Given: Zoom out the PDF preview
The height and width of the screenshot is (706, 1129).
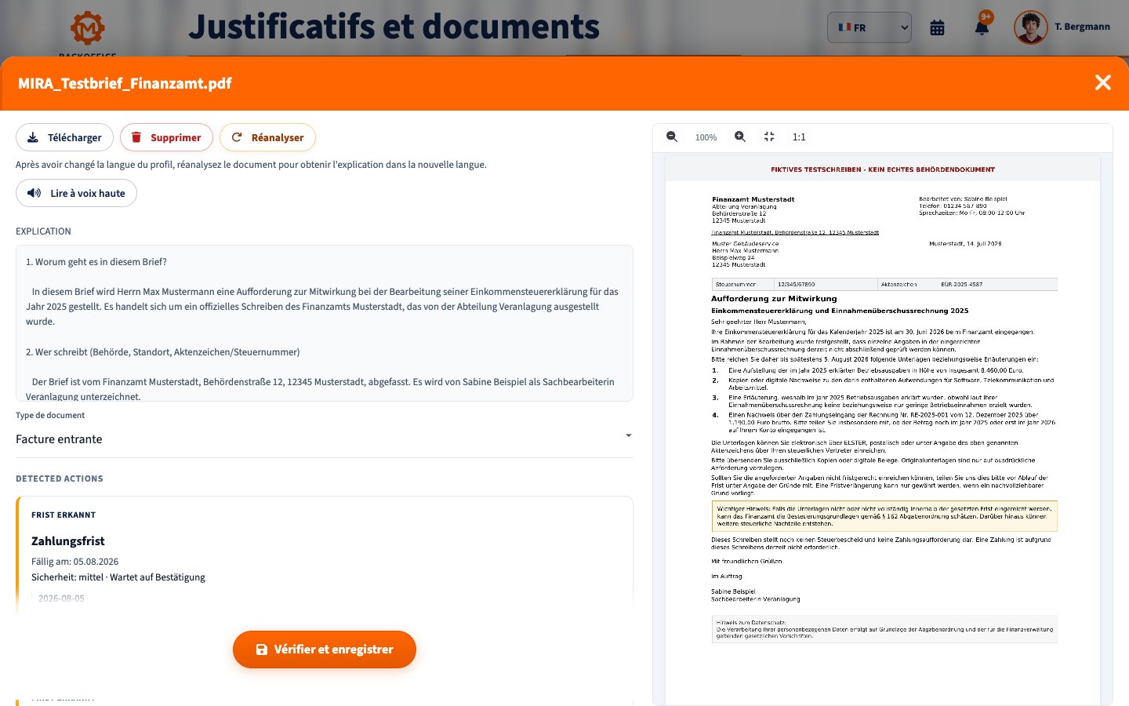Looking at the screenshot, I should click(x=672, y=136).
